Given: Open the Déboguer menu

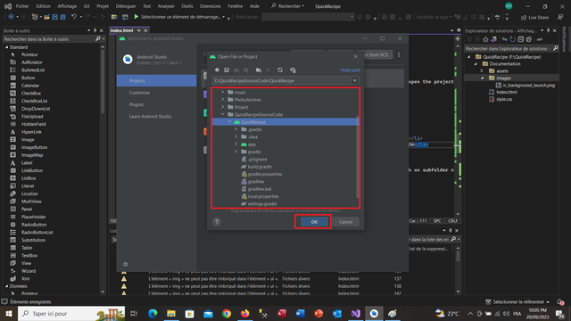Looking at the screenshot, I should (126, 6).
